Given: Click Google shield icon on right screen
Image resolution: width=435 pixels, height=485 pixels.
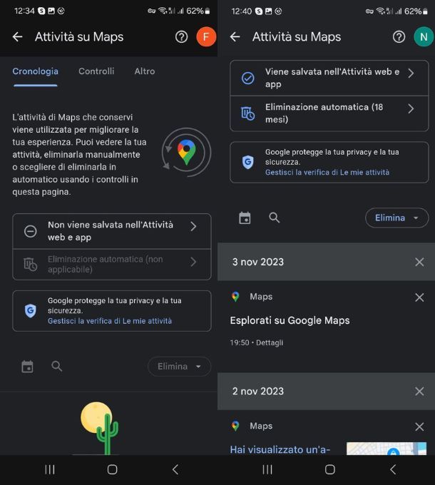Looking at the screenshot, I should click(247, 162).
